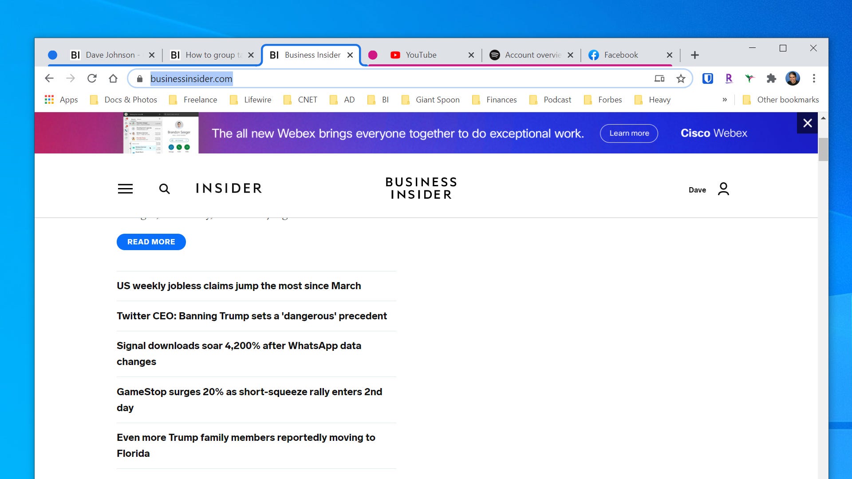Click the lock site info icon
852x479 pixels.
coord(140,79)
